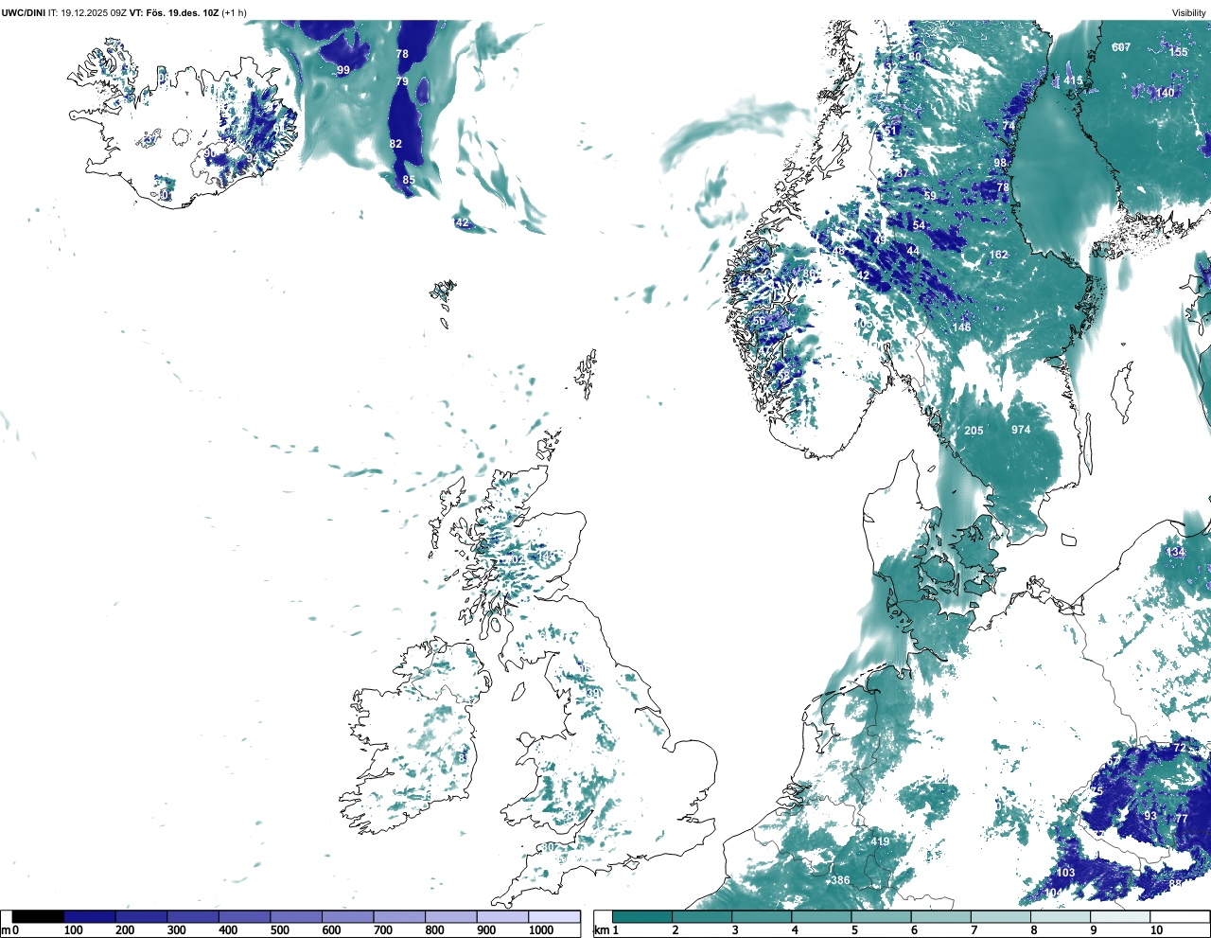Click the '44' value over the Norway–Sweden border

pos(913,251)
